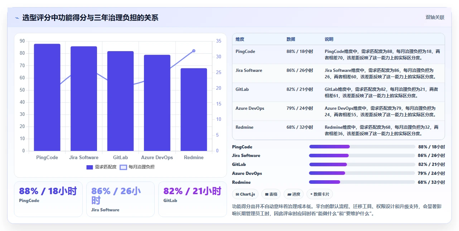This screenshot has width=459, height=231.
Task: Select the Jira Software bar in the chart
Action: point(84,99)
